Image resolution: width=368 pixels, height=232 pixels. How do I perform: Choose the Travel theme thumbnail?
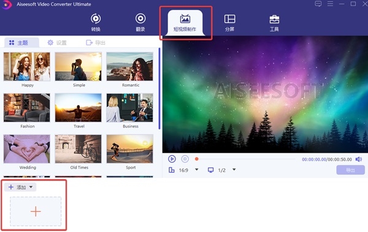click(x=79, y=107)
